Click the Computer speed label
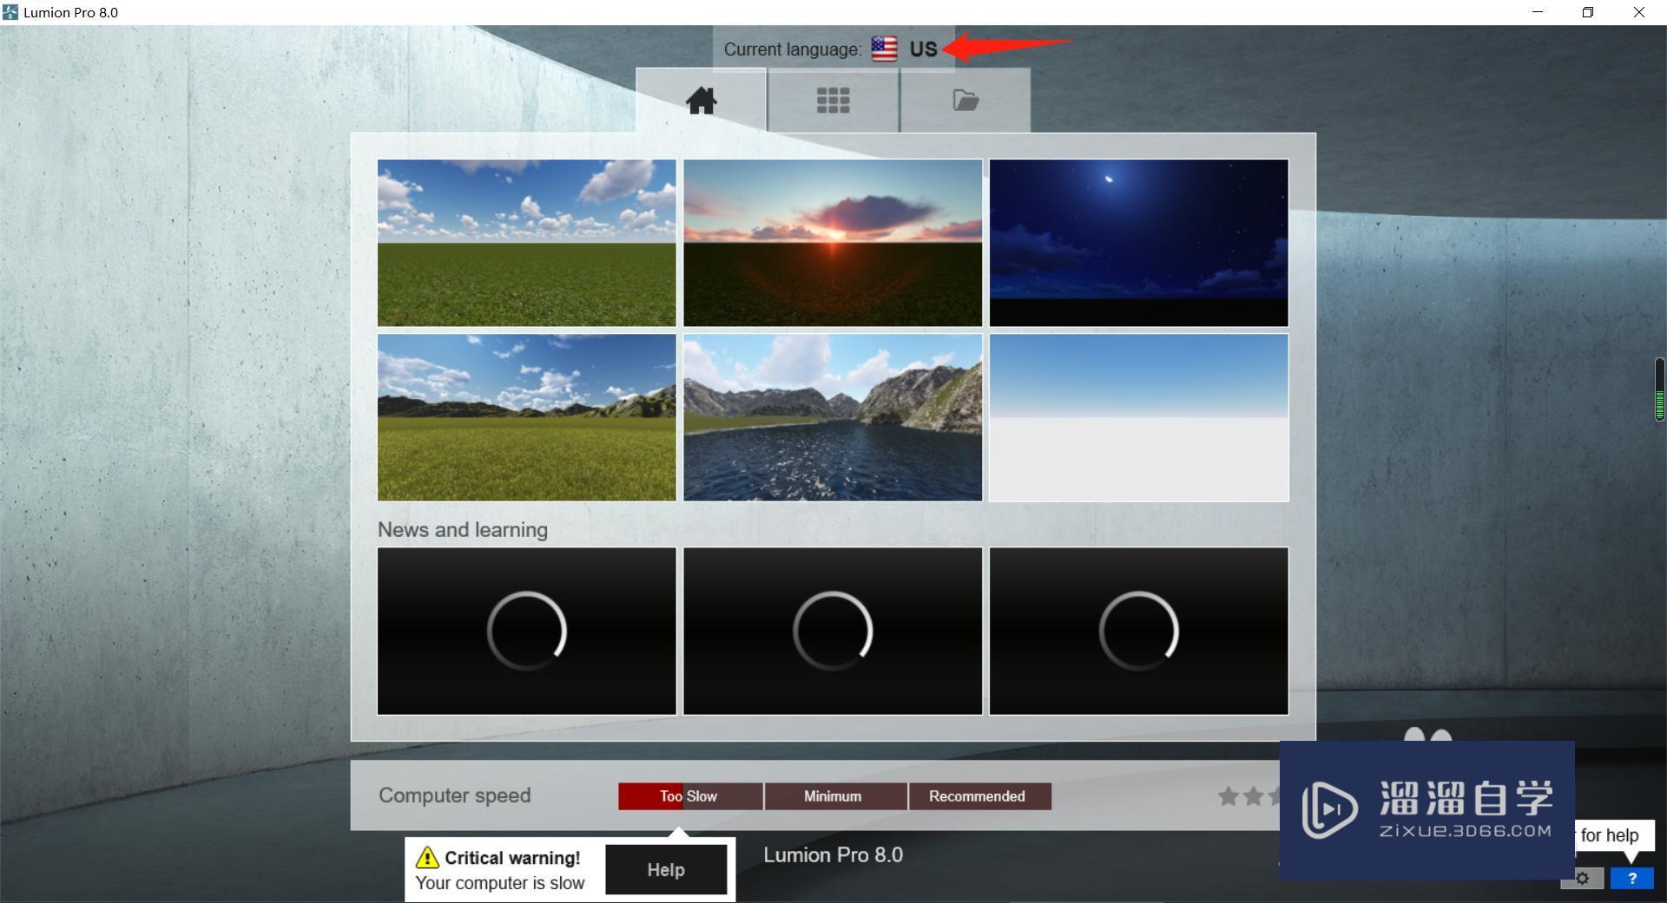1667x903 pixels. [455, 795]
